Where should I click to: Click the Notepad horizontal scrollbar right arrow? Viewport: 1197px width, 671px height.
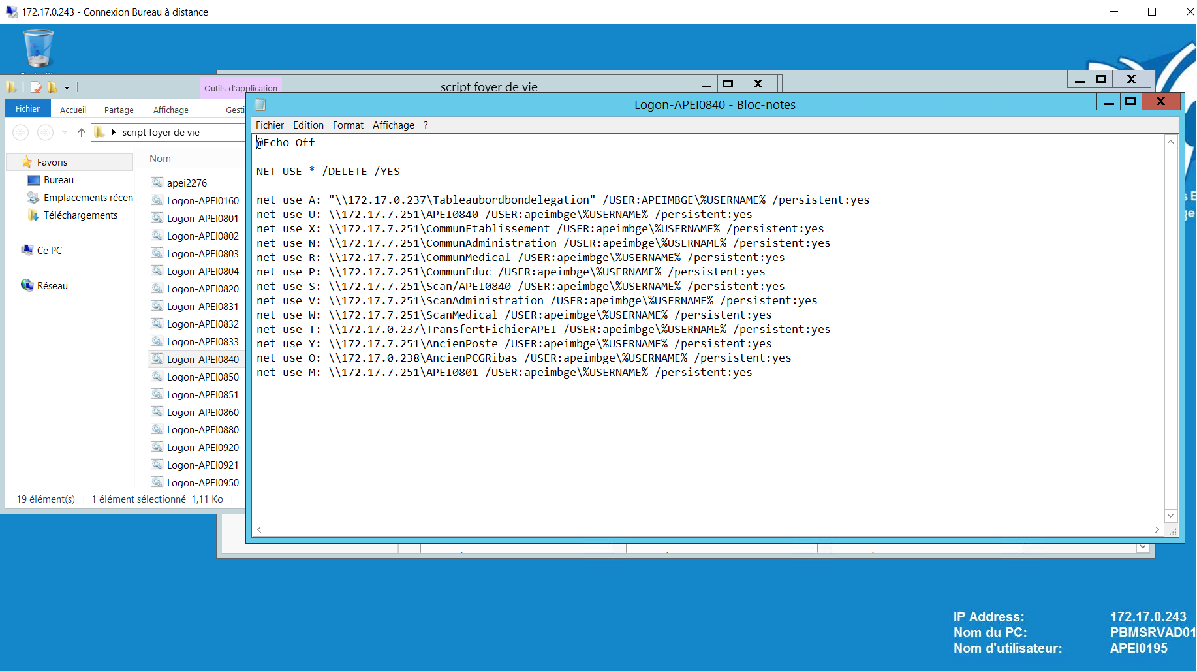click(1157, 530)
